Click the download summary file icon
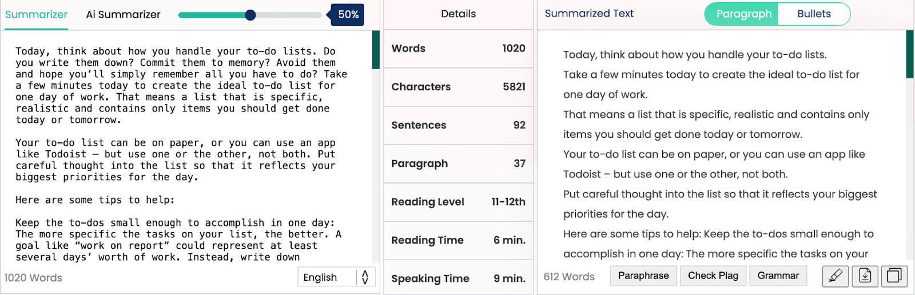 coord(865,276)
